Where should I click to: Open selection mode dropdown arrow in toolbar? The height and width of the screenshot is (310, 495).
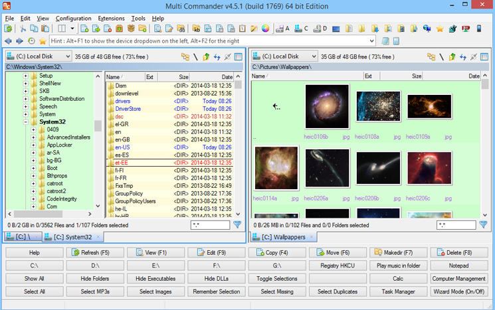pos(72,29)
